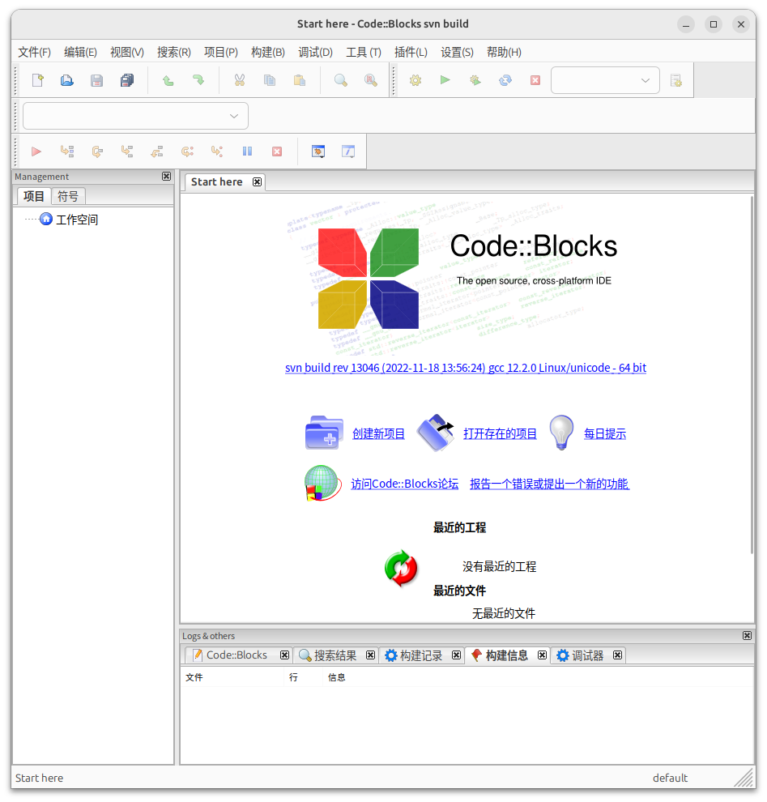Click the Build gear icon
This screenshot has width=767, height=802.
[x=415, y=80]
